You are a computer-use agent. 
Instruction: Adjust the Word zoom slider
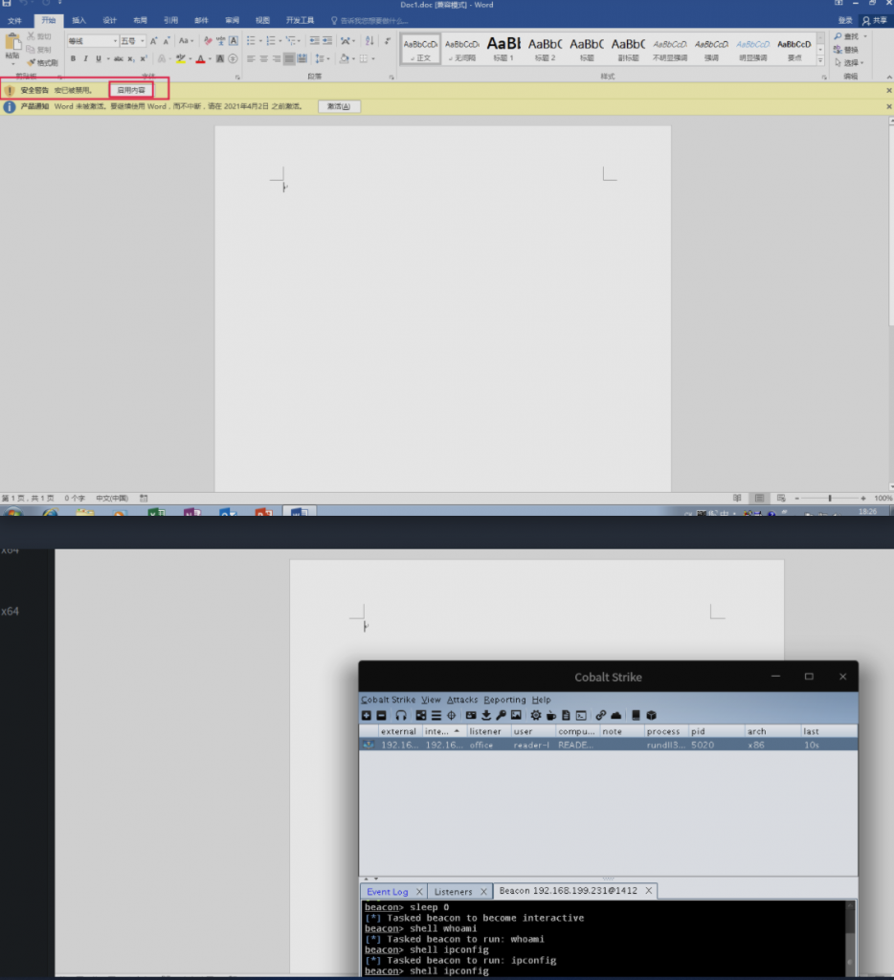tap(830, 498)
